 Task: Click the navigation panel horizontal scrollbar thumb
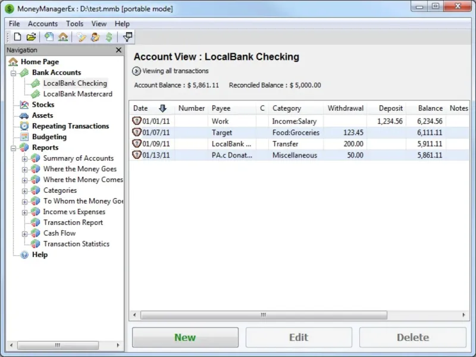[58, 345]
